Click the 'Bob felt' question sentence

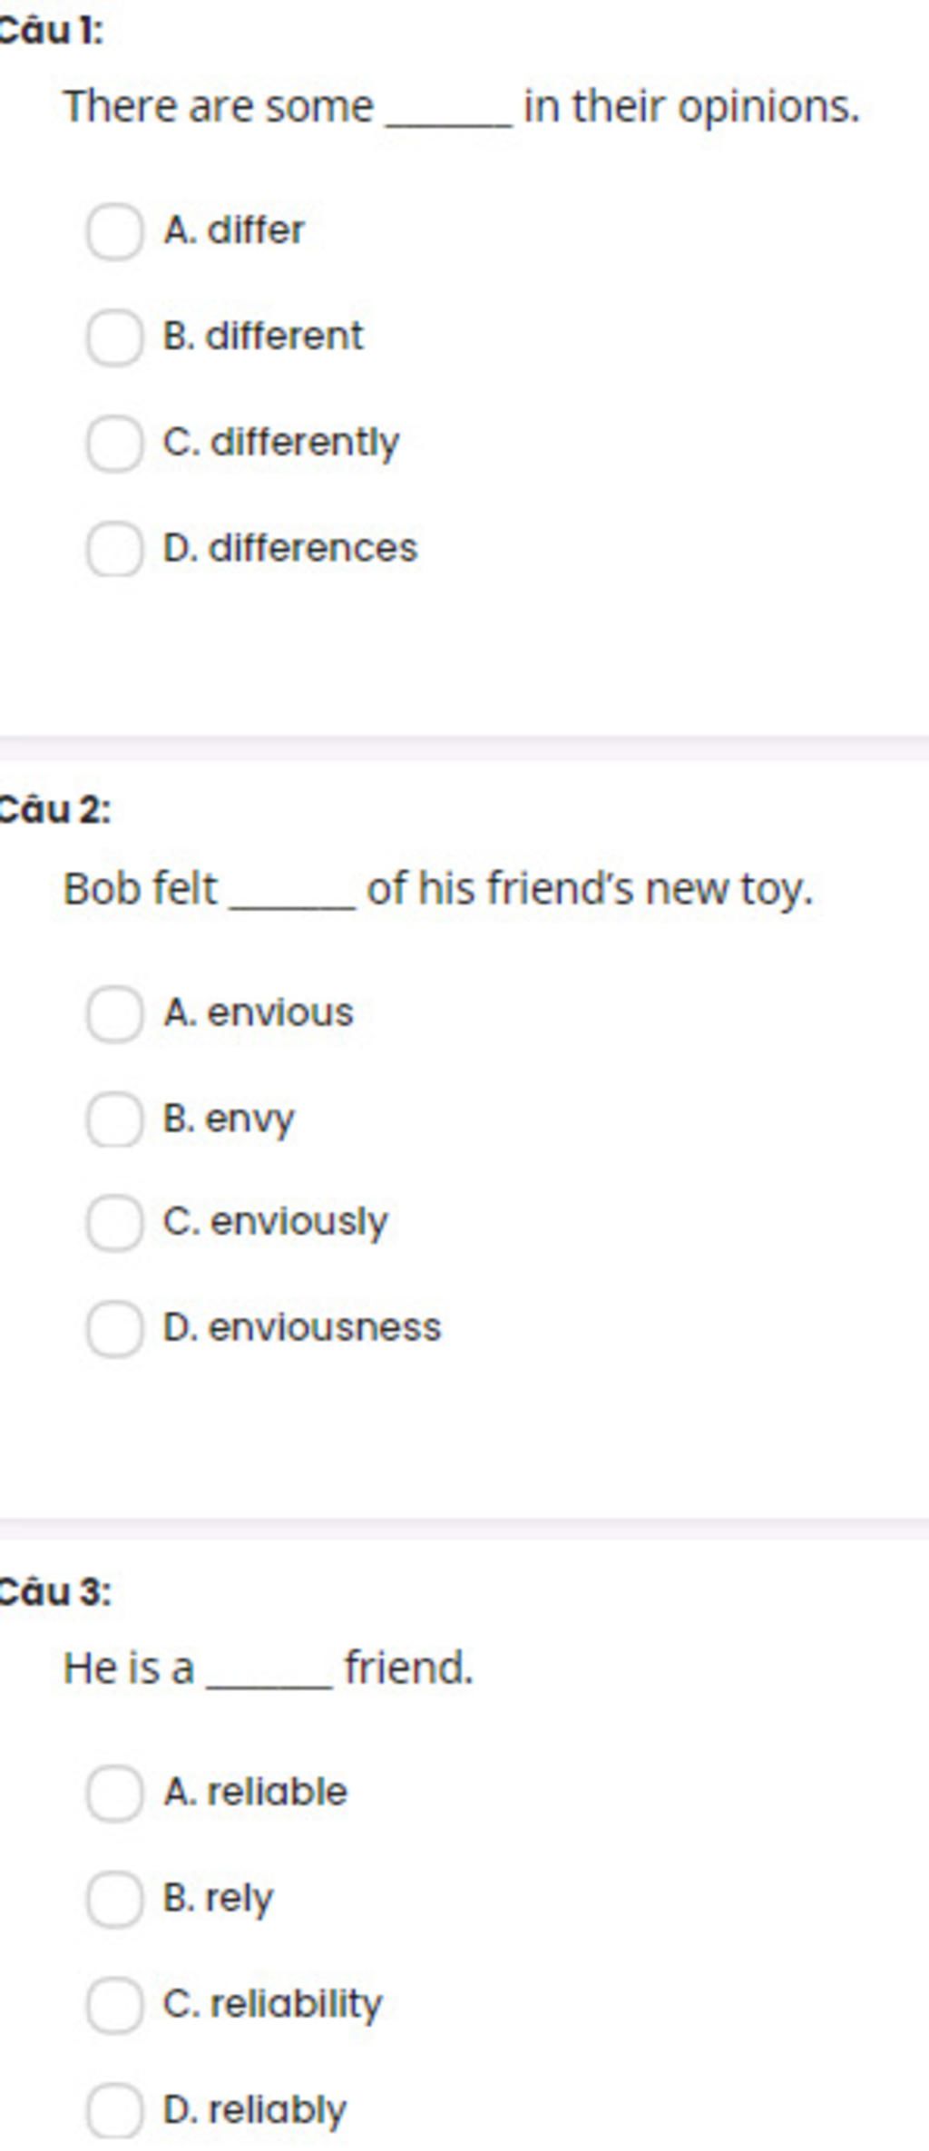tap(438, 889)
